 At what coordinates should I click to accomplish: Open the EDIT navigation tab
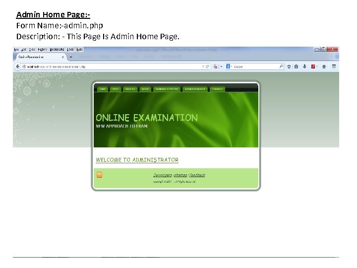[116, 89]
